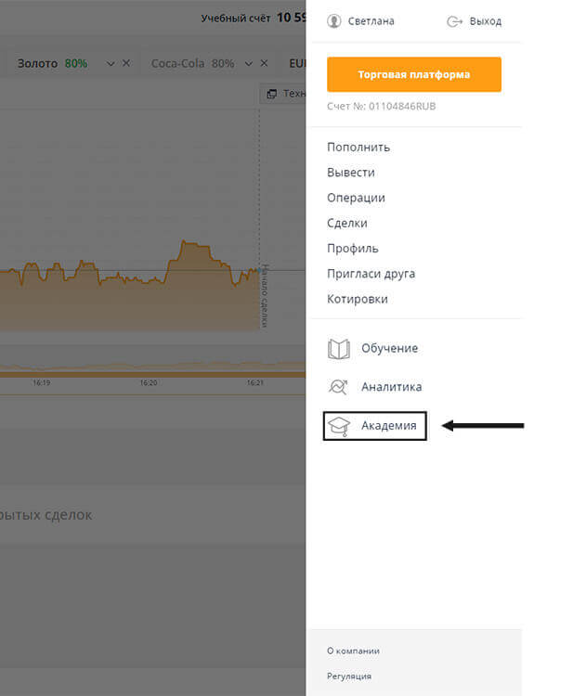Select Вывести in the side menu
The height and width of the screenshot is (696, 586).
[351, 173]
